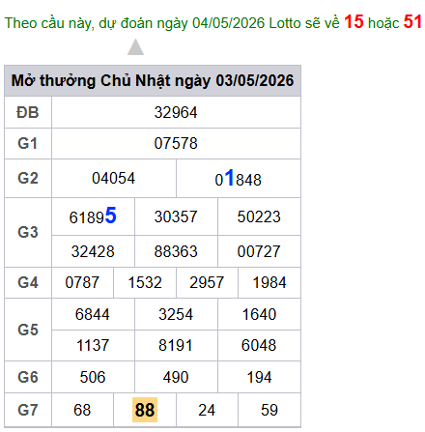Image resolution: width=425 pixels, height=432 pixels.
Task: Select the G6 result 506
Action: 93,377
